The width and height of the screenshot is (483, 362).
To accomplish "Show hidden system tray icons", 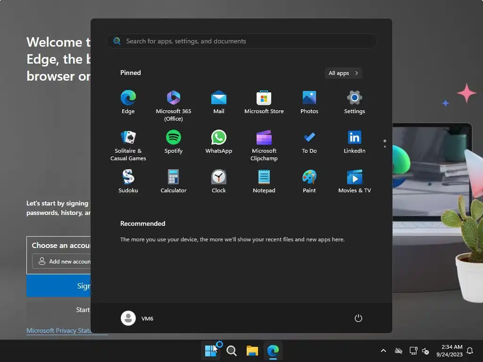I will pos(383,351).
